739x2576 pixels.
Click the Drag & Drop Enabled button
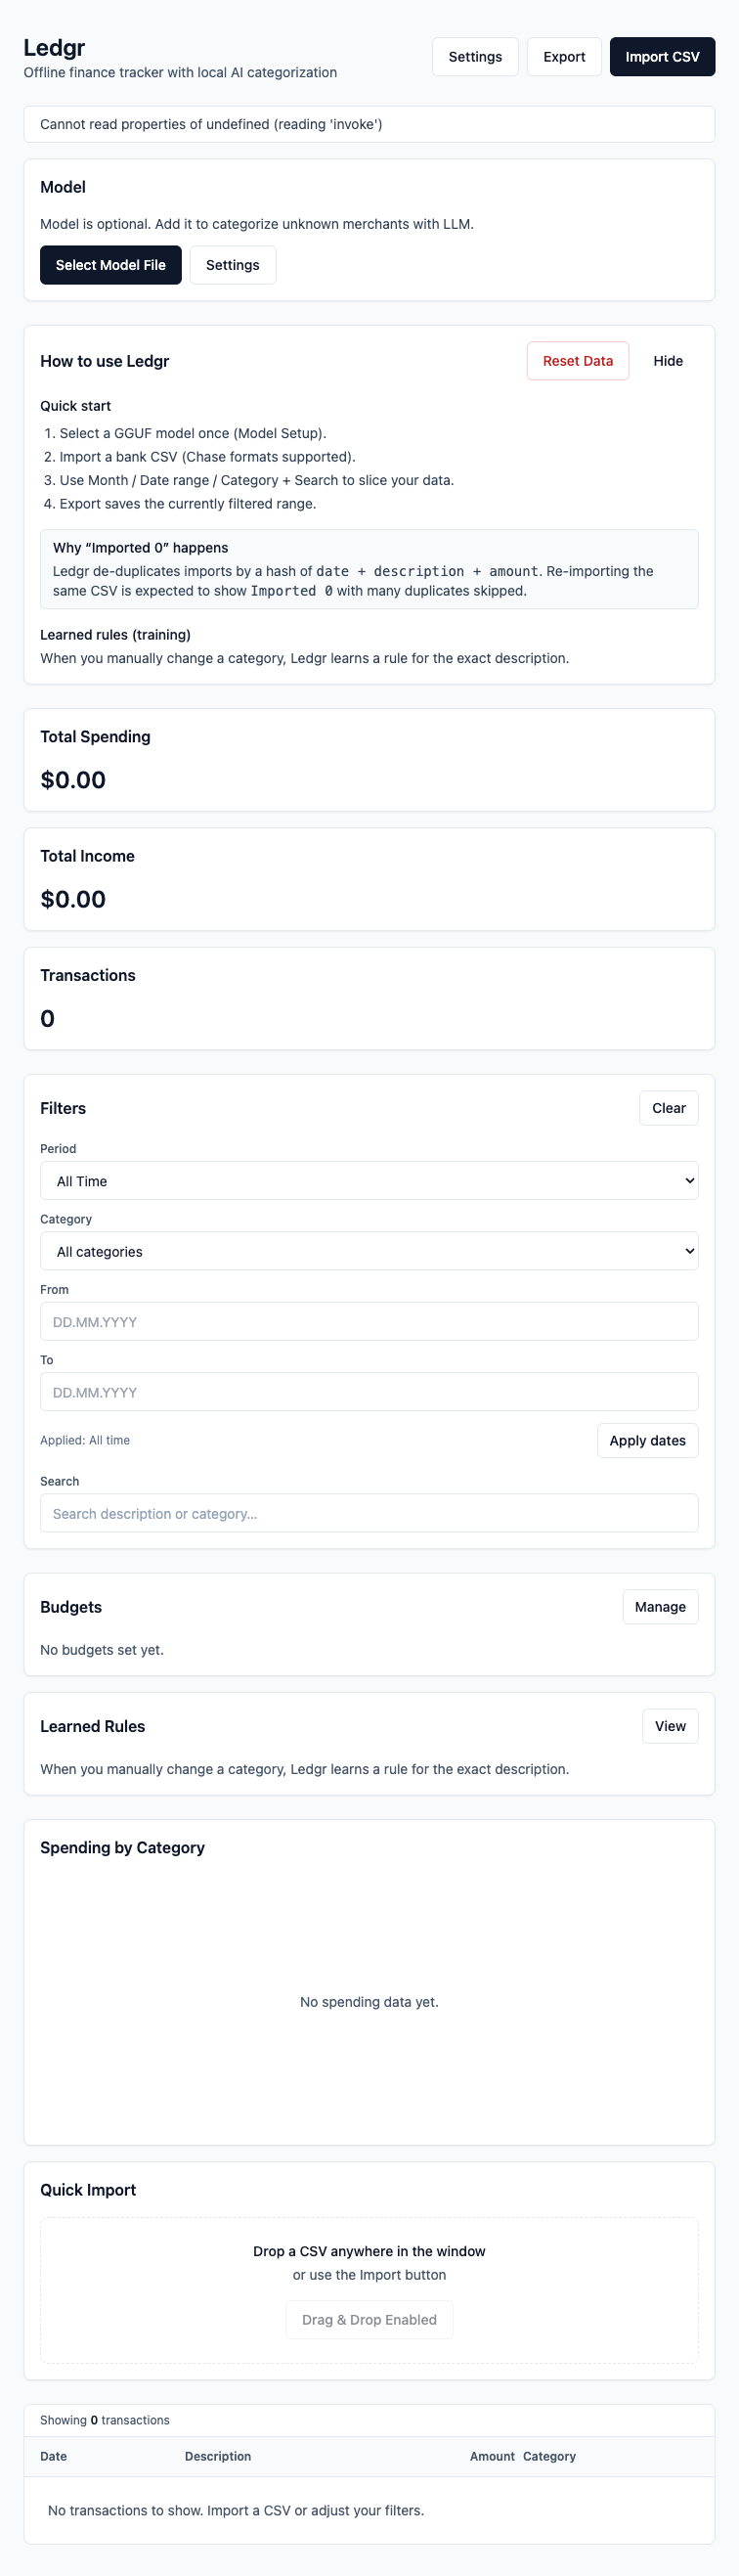(369, 2320)
